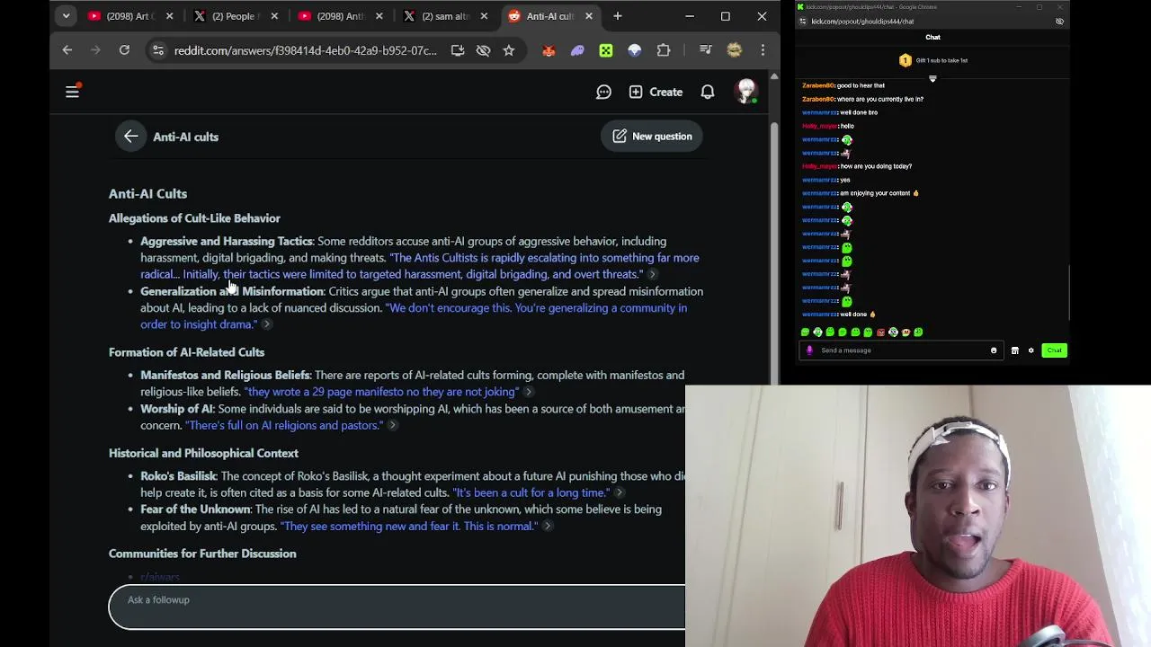Open "It's been a cult" quote link

pyautogui.click(x=531, y=492)
